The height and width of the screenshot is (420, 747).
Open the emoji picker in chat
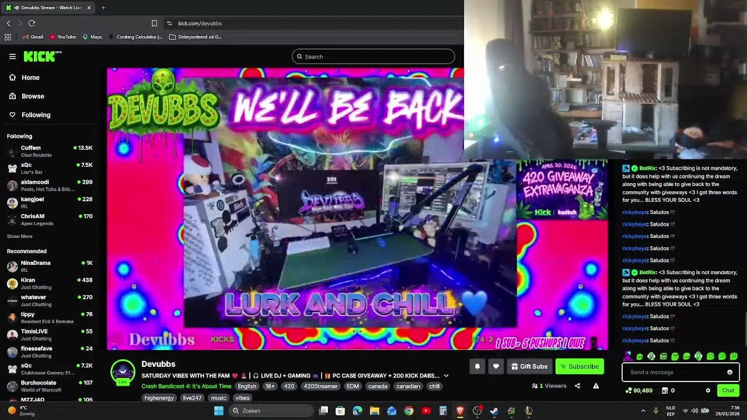coord(729,372)
